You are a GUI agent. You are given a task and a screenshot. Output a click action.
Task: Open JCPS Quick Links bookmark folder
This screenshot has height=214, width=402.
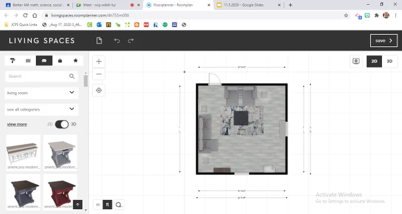tap(21, 25)
